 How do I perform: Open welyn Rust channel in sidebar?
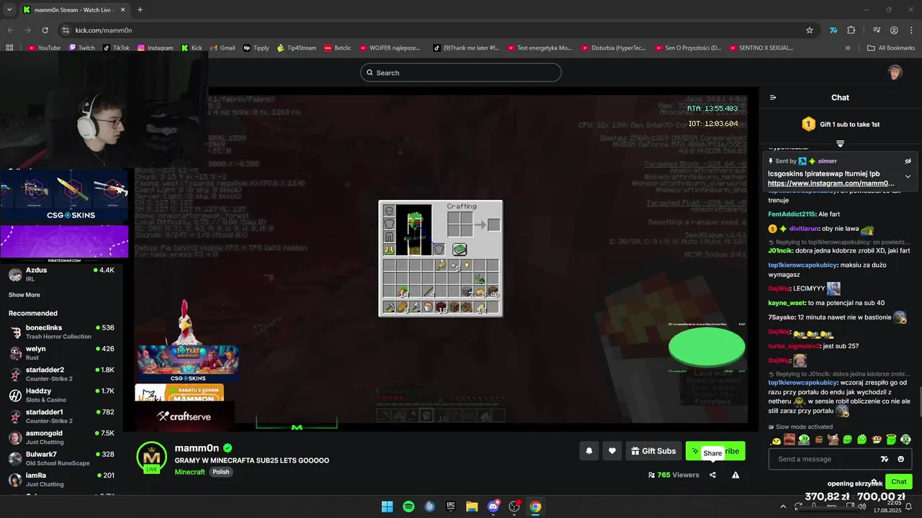click(x=61, y=353)
